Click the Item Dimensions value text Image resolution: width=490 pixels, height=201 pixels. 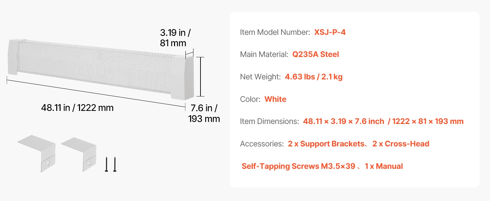pos(383,121)
